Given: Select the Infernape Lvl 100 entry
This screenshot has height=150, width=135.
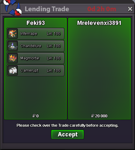Looking at the screenshot, I should point(36,34).
